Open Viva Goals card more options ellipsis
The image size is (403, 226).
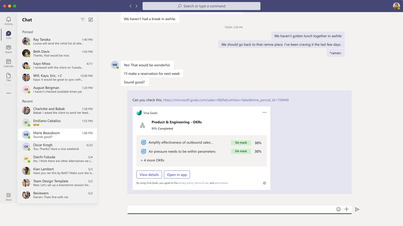point(264,113)
